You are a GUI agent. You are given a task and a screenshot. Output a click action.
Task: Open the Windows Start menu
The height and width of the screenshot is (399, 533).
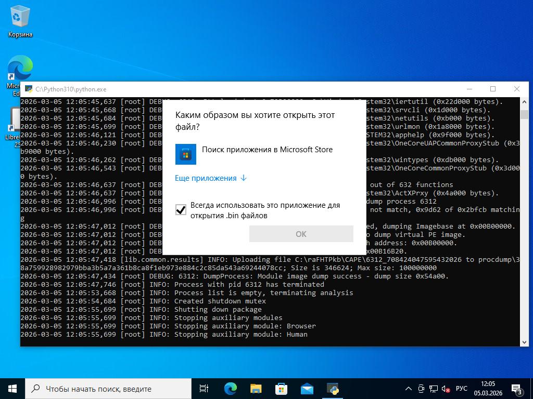pos(12,388)
